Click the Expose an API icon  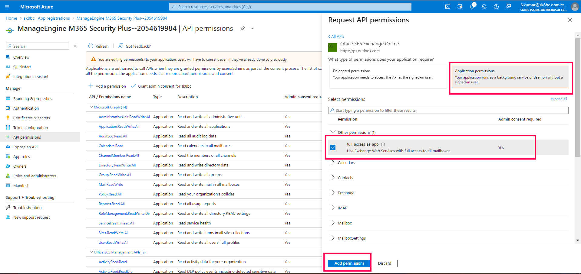[8, 147]
